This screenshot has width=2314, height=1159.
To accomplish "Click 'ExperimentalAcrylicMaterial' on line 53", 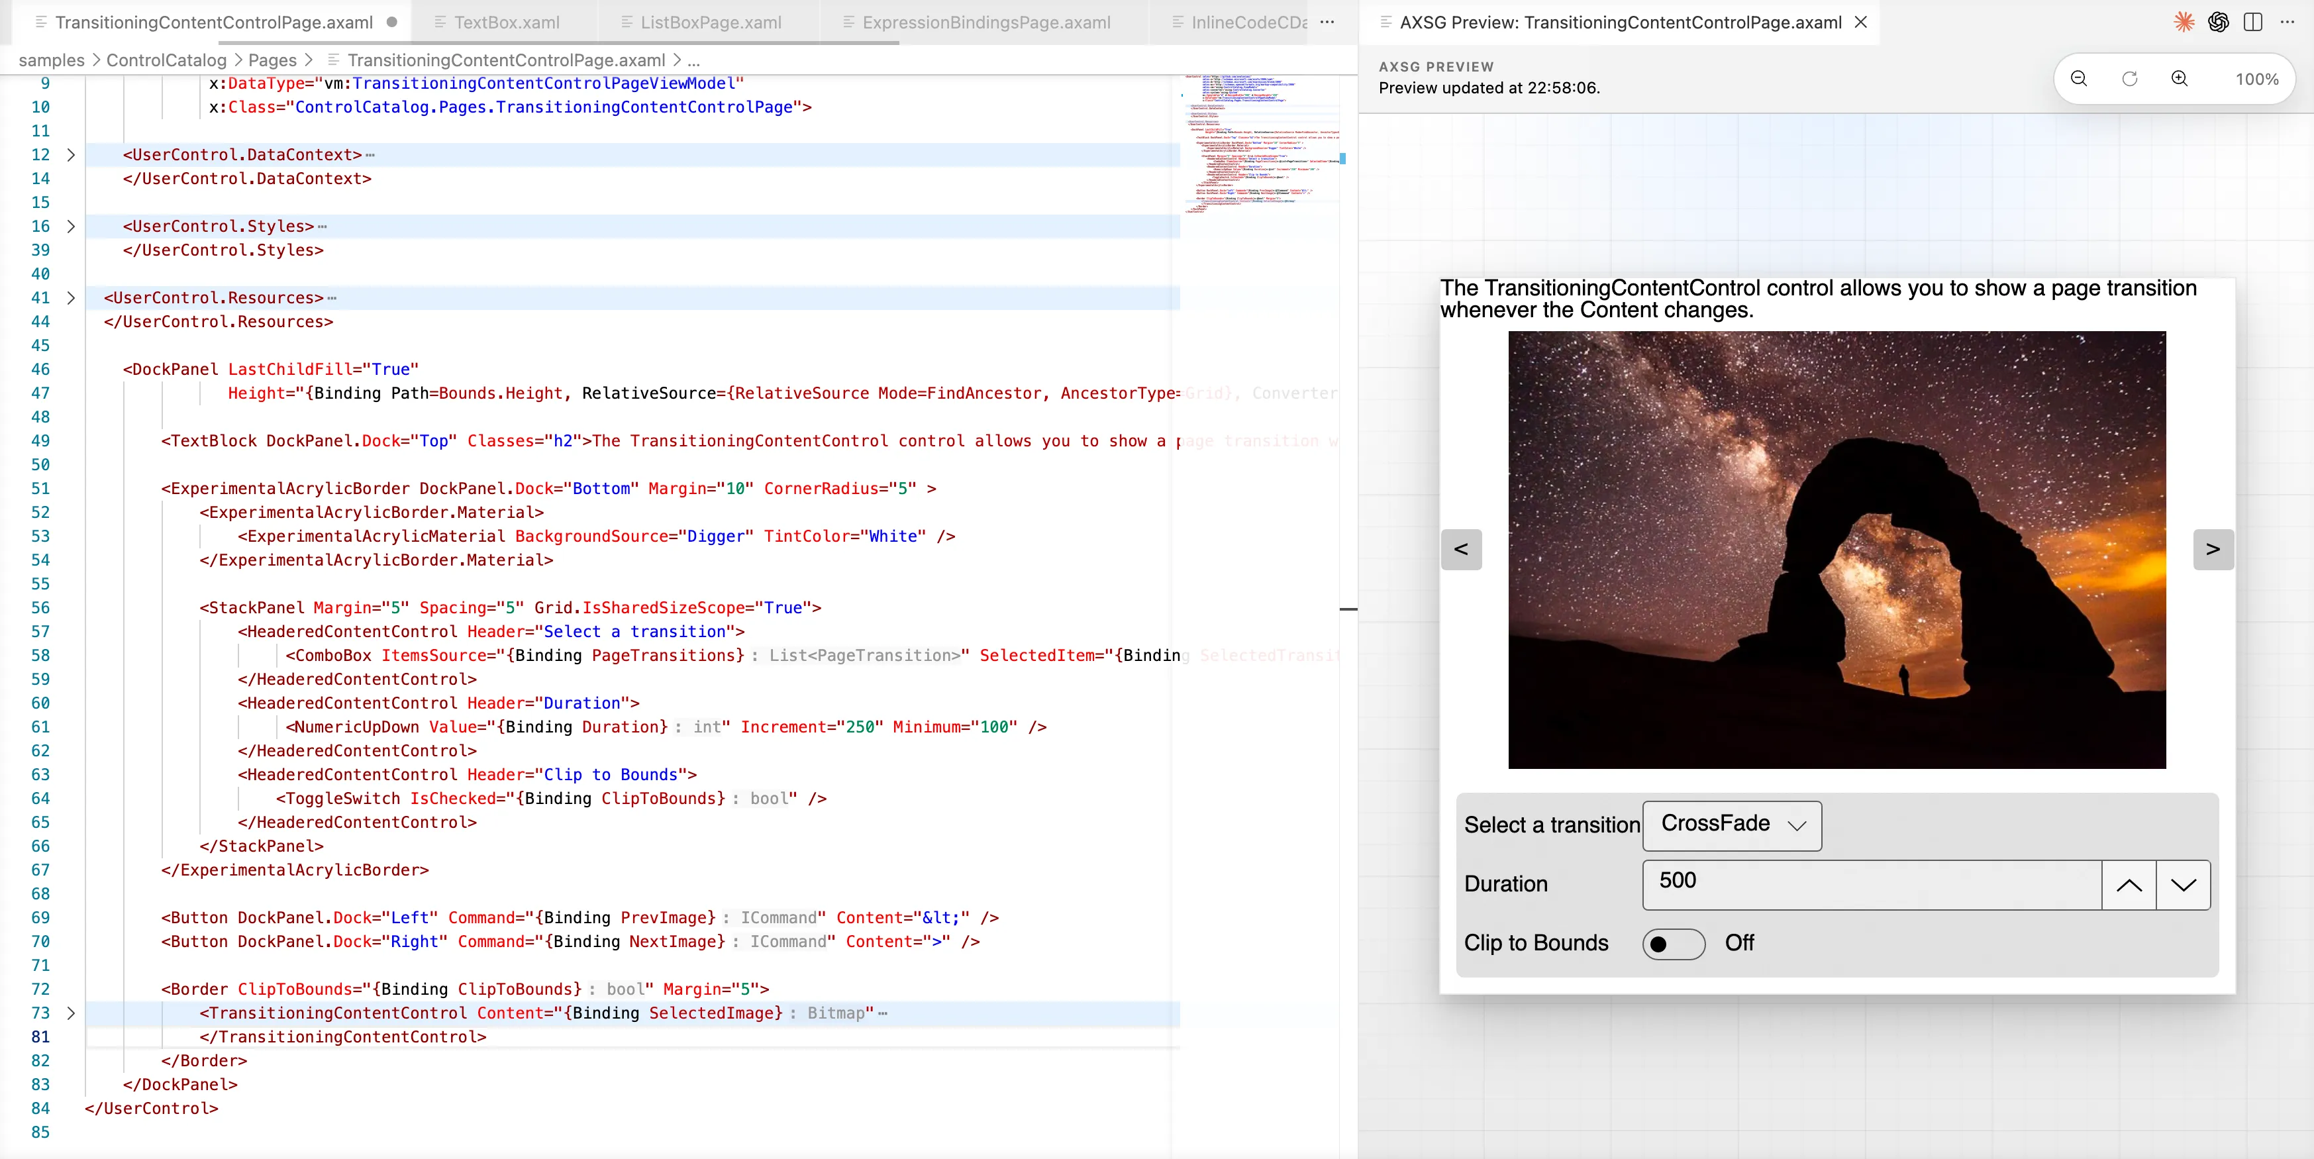I will [x=376, y=536].
